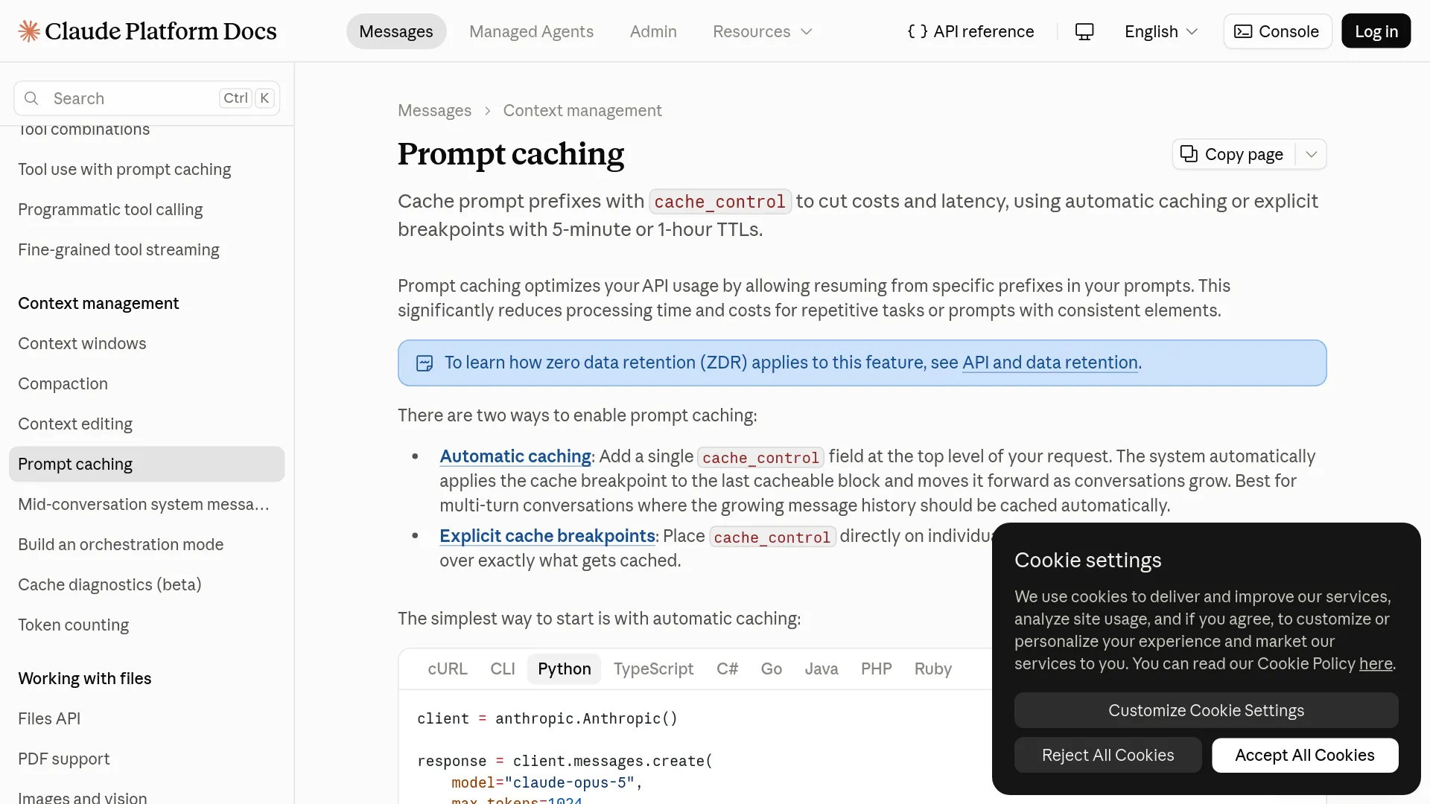This screenshot has width=1430, height=804.
Task: Switch to the Admin tab
Action: [x=653, y=31]
